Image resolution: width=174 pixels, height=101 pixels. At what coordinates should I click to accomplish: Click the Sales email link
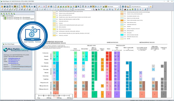point(14,60)
